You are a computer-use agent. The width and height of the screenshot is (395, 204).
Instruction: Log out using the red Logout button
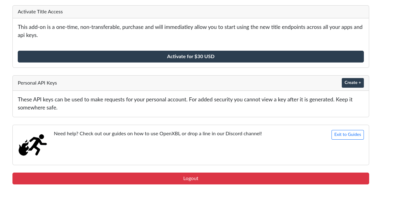coord(190,178)
